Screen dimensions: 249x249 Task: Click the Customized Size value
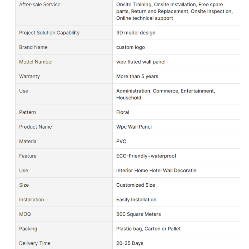(136, 185)
